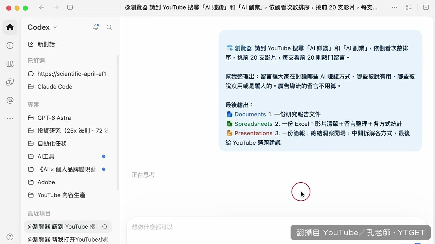Click the 已釘選 section header
Image resolution: width=435 pixels, height=244 pixels.
click(x=36, y=61)
